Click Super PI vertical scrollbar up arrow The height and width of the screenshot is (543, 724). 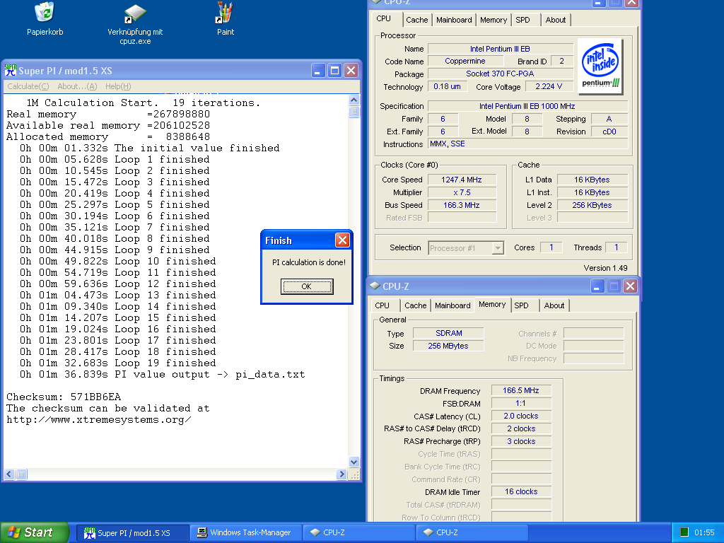(354, 100)
